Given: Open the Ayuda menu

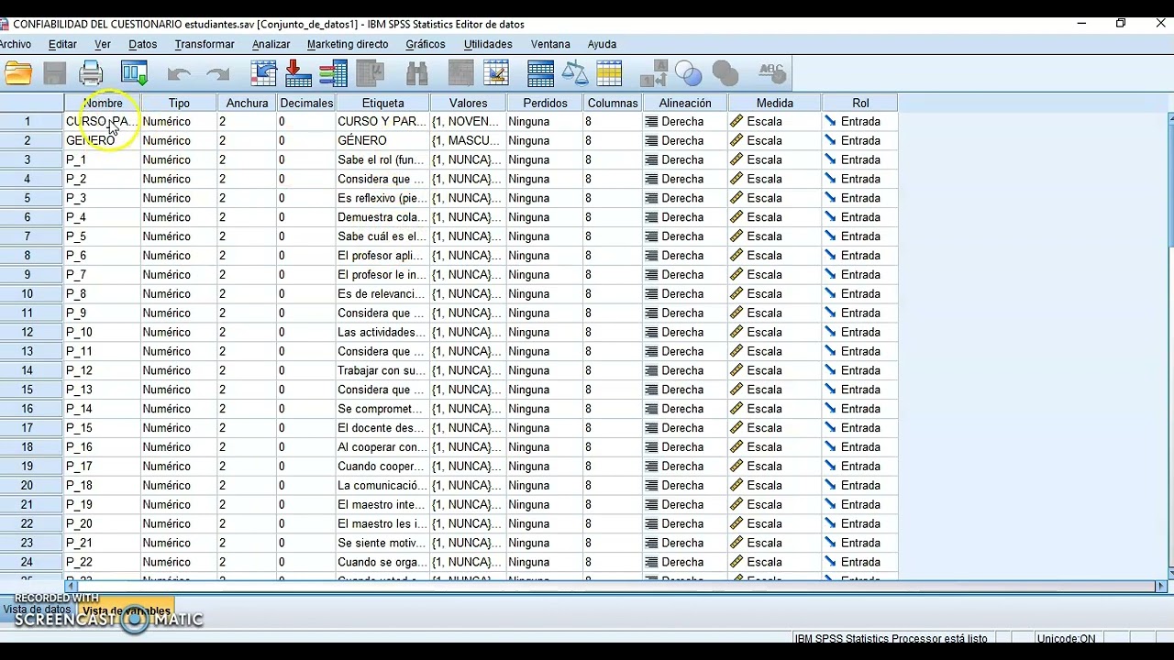Looking at the screenshot, I should (x=602, y=44).
